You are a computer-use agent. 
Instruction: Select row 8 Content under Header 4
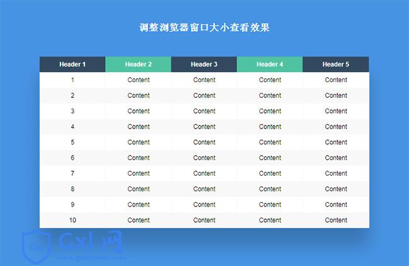[270, 189]
